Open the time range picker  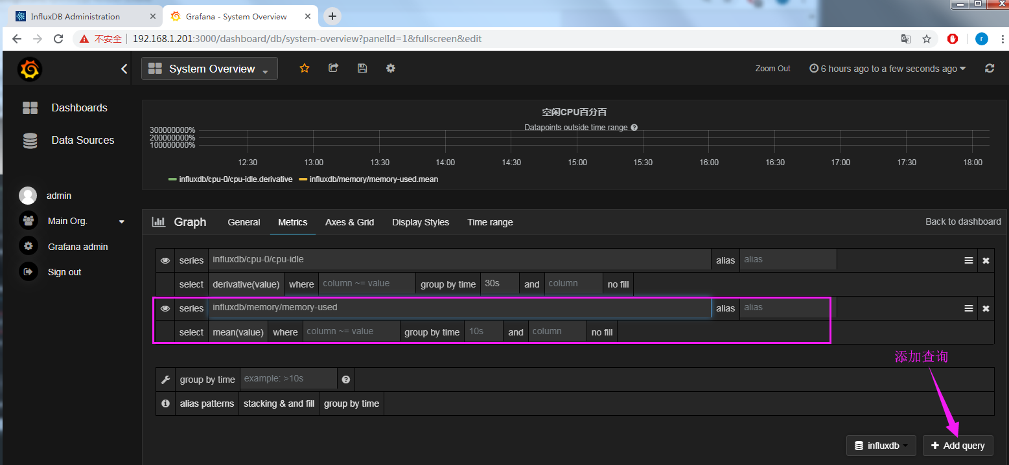coord(888,69)
